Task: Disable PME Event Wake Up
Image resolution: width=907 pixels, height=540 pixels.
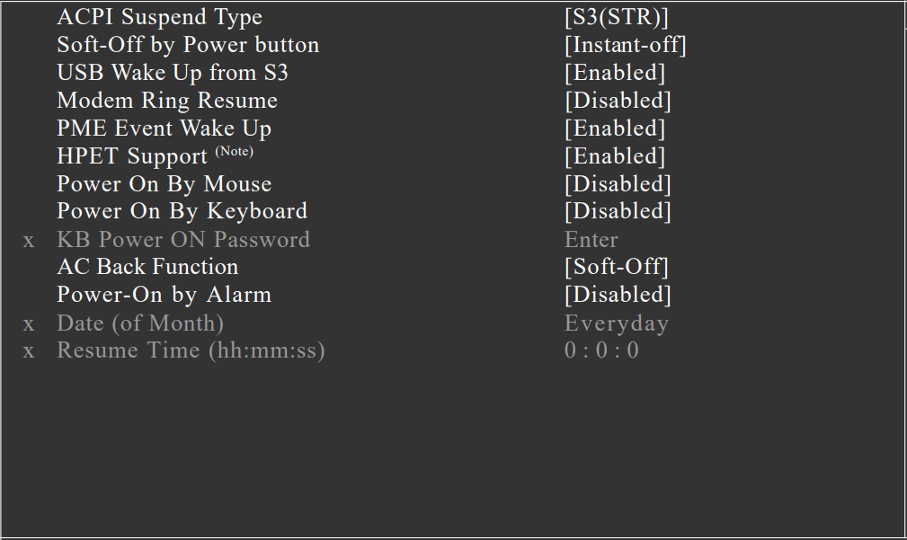Action: click(164, 128)
